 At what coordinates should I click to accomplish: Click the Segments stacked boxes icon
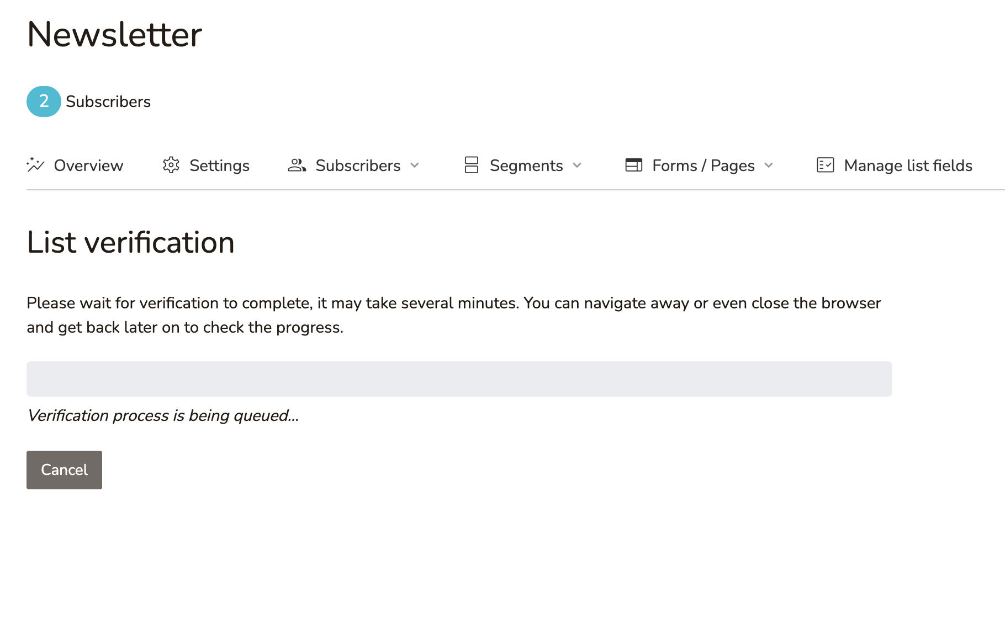[471, 165]
